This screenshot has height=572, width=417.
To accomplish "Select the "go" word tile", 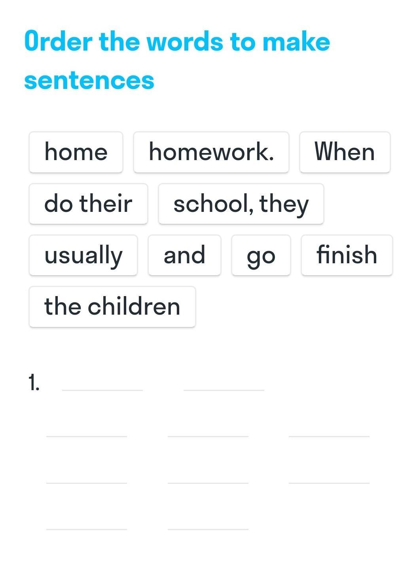I will pyautogui.click(x=261, y=255).
